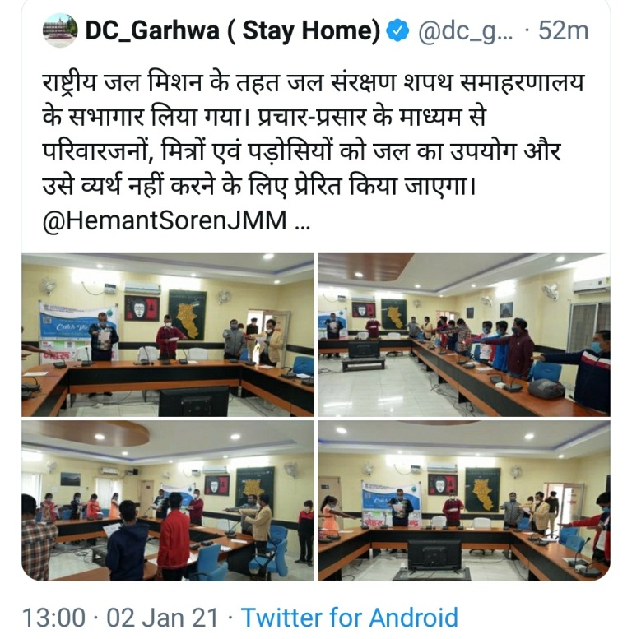Click the 52m relative timestamp
Image resolution: width=632 pixels, height=639 pixels.
564,31
